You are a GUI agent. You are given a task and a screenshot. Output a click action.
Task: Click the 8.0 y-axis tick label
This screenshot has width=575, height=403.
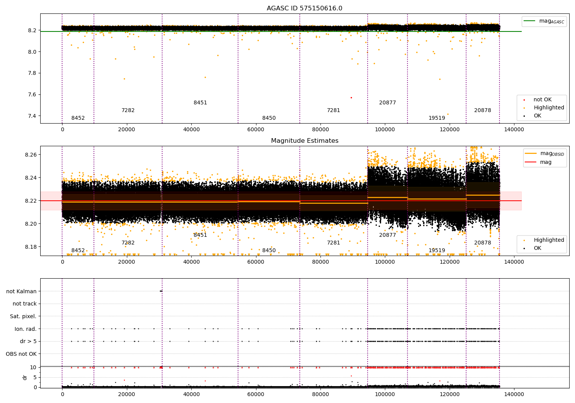pos(32,52)
